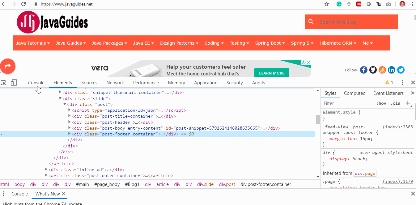
Task: Click the Grammarly extension icon
Action: [339, 4]
